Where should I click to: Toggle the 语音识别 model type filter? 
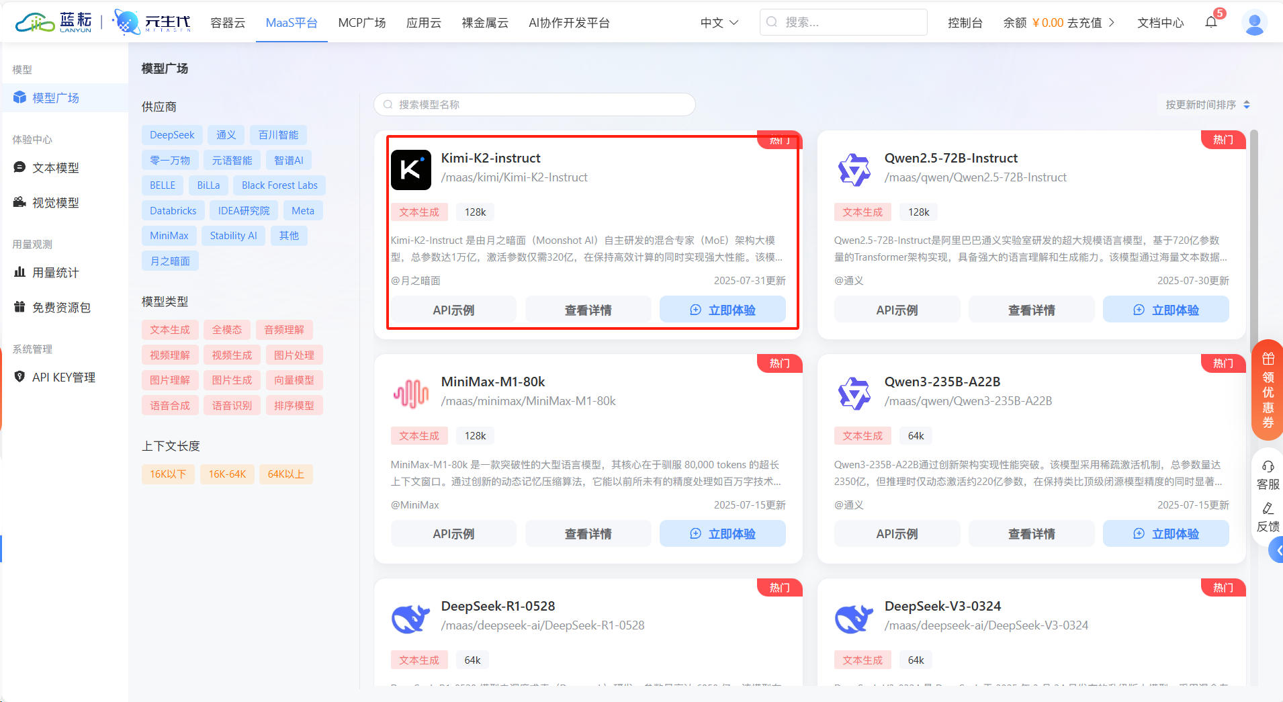tap(232, 406)
